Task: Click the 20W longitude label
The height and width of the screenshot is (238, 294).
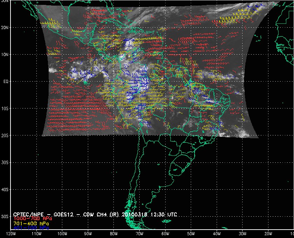Action: click(x=268, y=234)
